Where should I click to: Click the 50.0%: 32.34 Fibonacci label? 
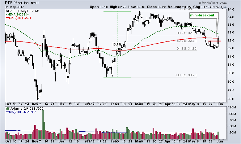186,41
